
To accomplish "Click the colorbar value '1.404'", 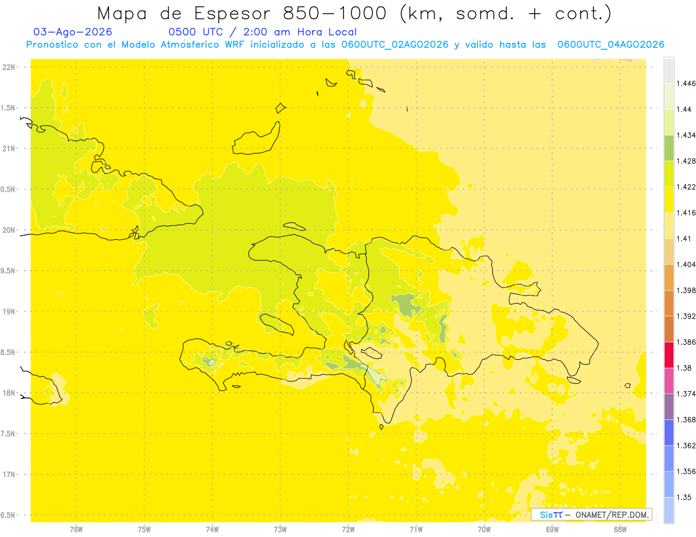I will tap(686, 264).
